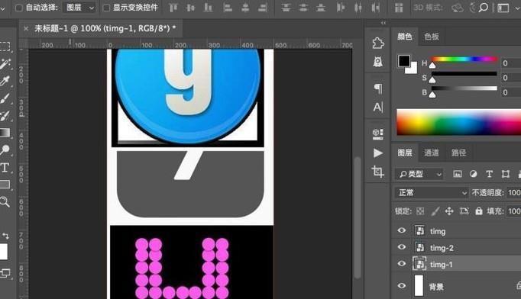Select the 未标题-1 document tab

point(105,28)
